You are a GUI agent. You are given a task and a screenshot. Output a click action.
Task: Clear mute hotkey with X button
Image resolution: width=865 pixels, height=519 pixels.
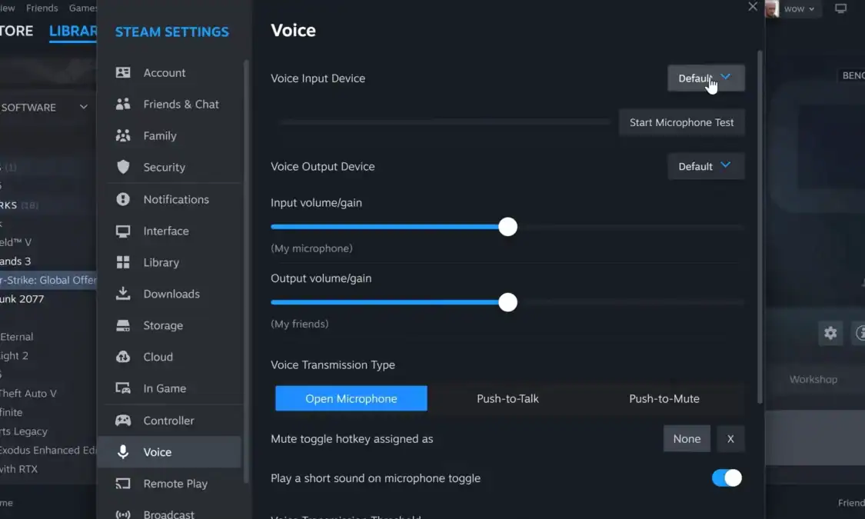pos(730,438)
